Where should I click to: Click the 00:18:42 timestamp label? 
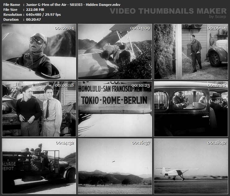(x=217, y=143)
